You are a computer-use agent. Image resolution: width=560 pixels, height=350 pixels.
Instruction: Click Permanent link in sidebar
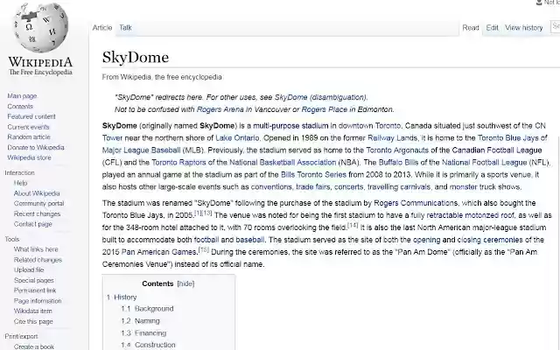35,290
